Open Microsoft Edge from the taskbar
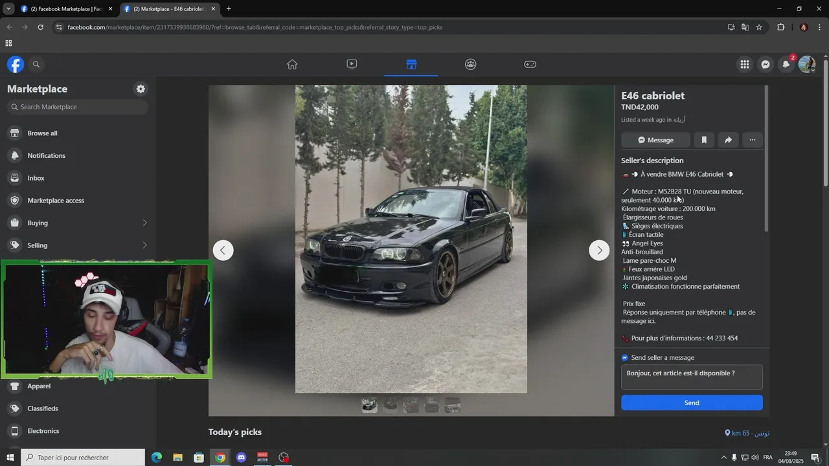829x466 pixels. [157, 458]
